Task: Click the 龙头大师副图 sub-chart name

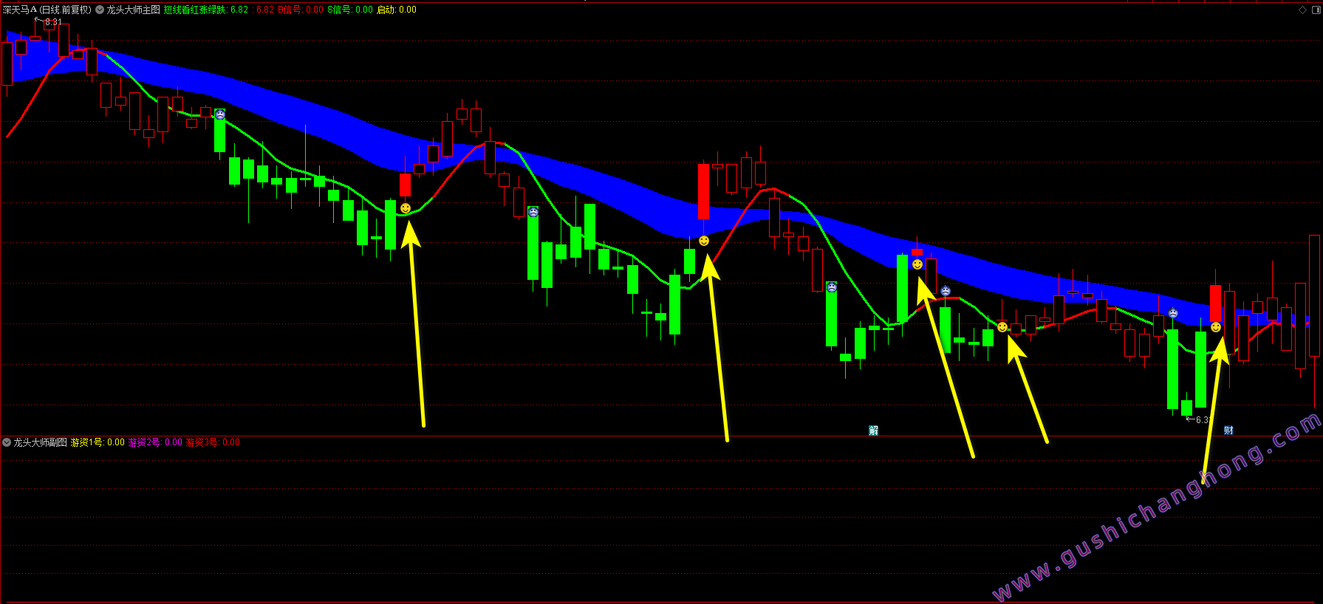Action: tap(41, 442)
